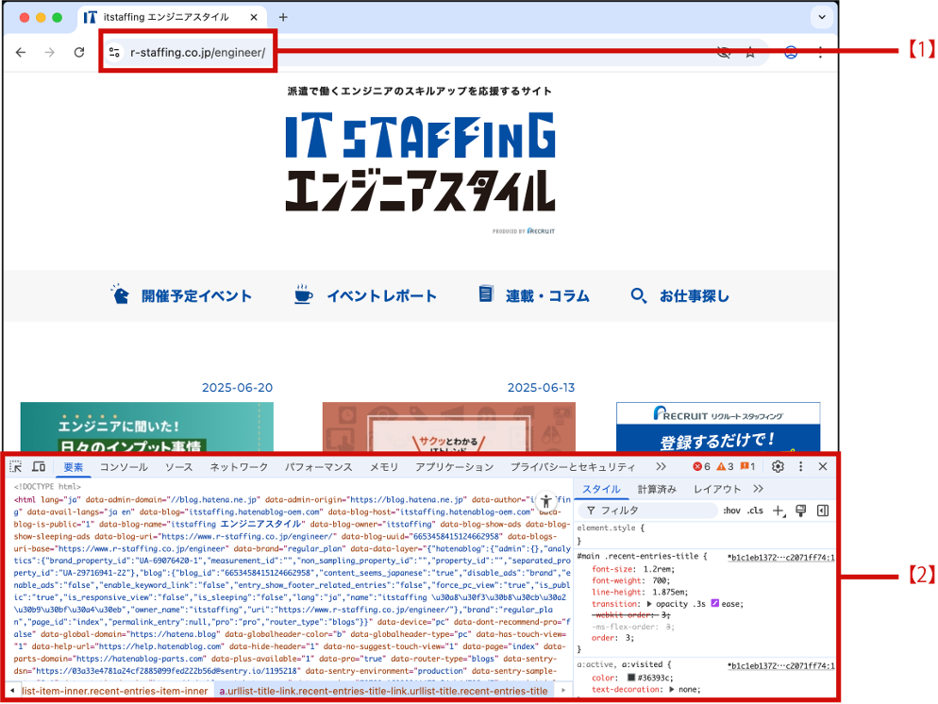Toggle :hov pseudo-class state in Styles pane
The height and width of the screenshot is (704, 938).
[732, 510]
